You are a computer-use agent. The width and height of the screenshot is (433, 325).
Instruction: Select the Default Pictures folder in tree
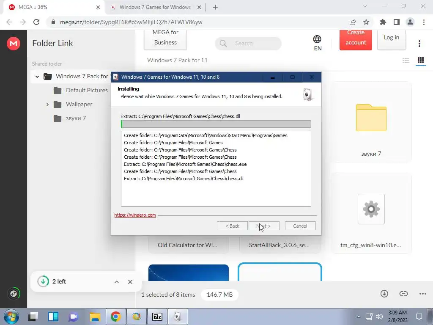coord(80,91)
